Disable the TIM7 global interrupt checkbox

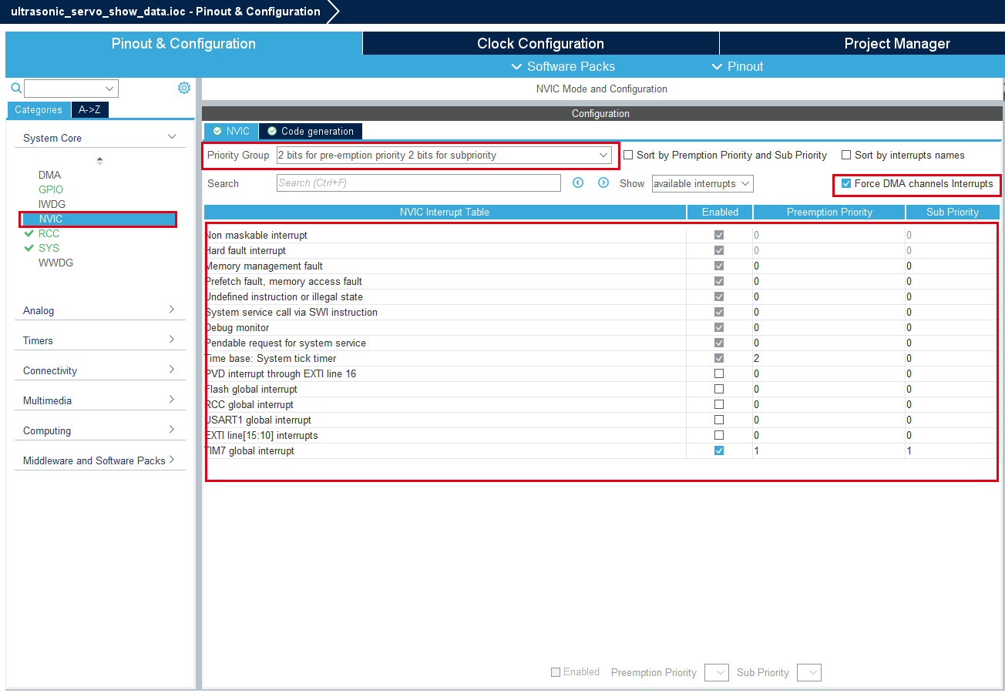tap(719, 450)
